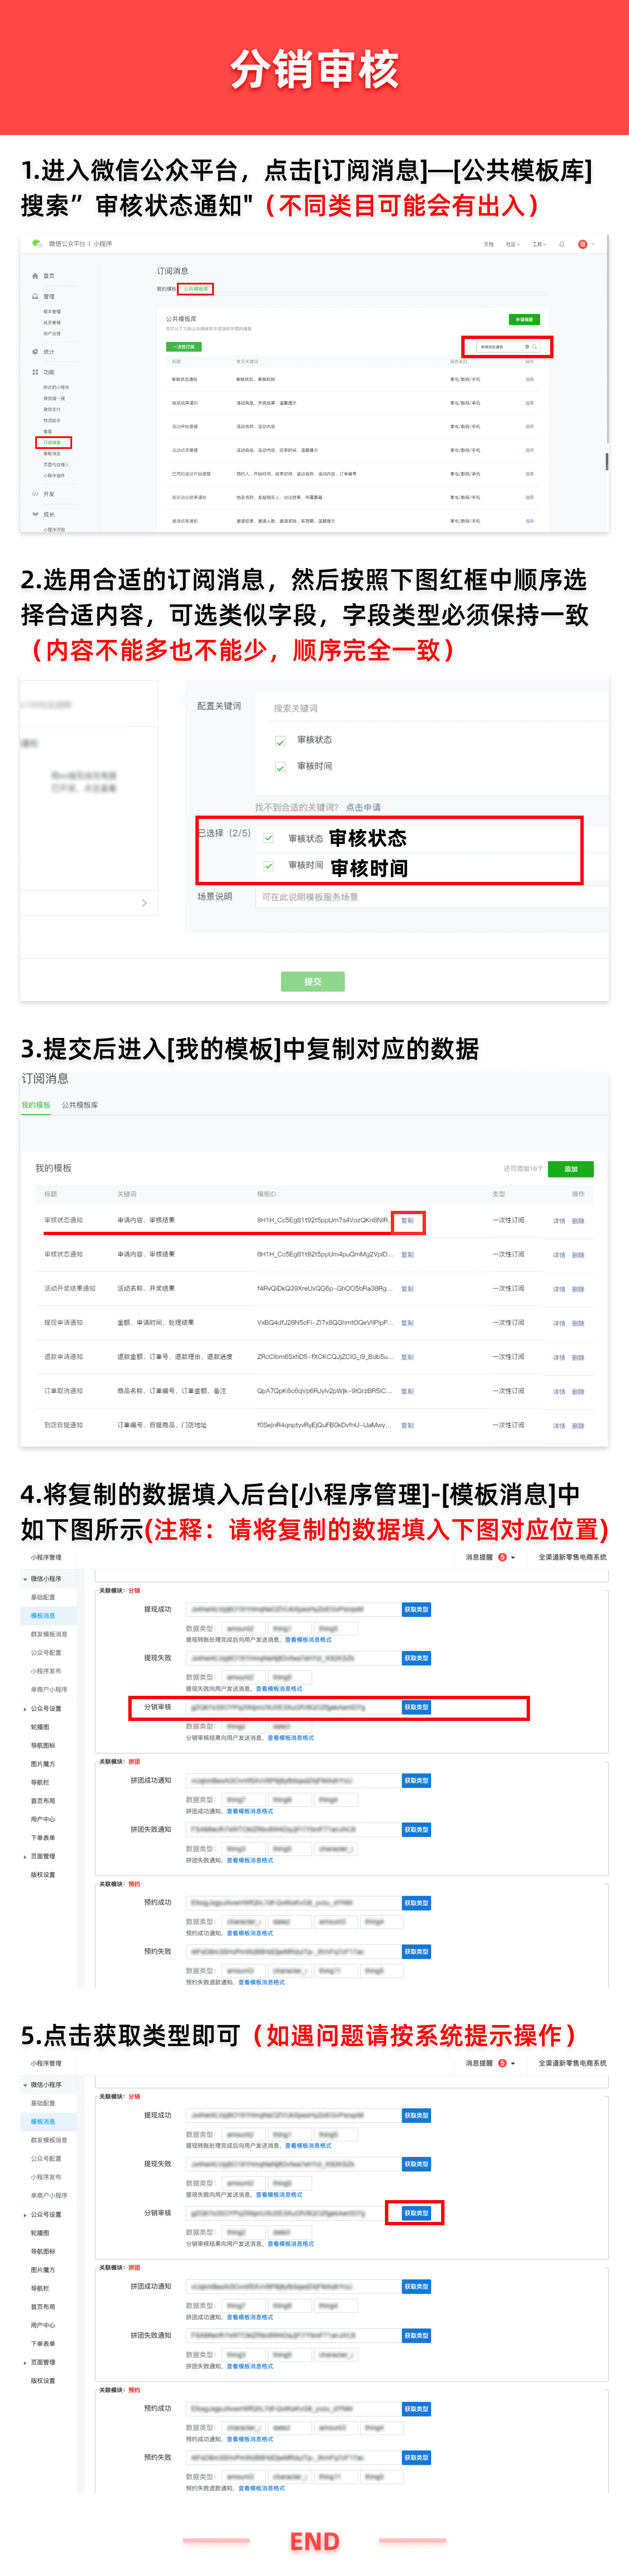The height and width of the screenshot is (2576, 629).
Task: Click the WeChat logo in the platform header
Action: coord(37,243)
